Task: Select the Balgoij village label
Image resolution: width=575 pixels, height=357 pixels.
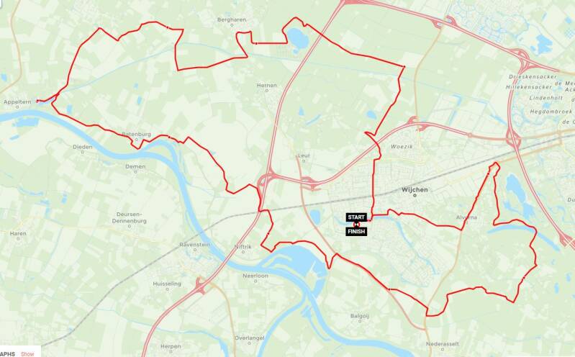Action: (359, 316)
